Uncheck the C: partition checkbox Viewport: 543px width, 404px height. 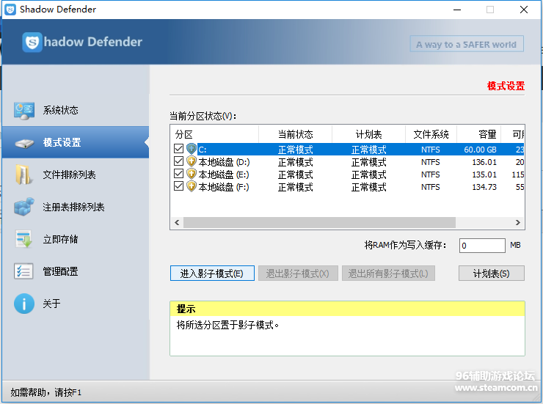click(179, 150)
